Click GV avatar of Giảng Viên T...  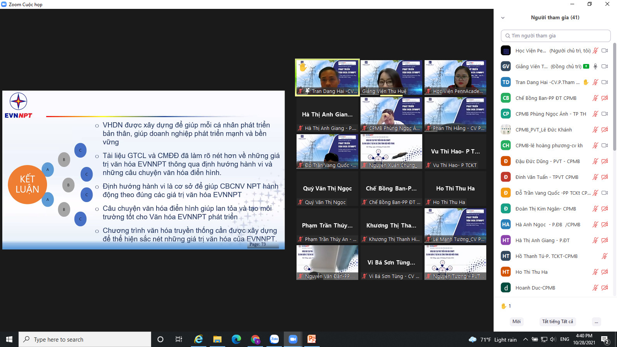506,66
